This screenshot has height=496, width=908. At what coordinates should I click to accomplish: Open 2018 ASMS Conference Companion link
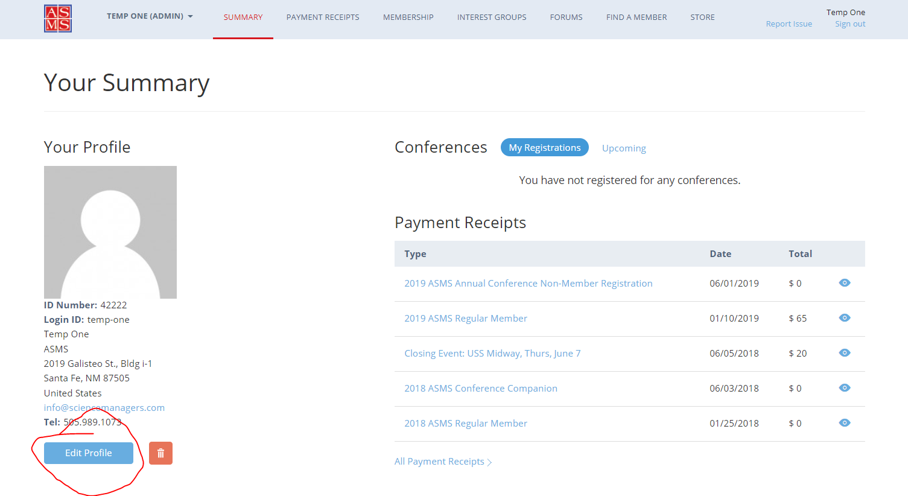coord(481,389)
